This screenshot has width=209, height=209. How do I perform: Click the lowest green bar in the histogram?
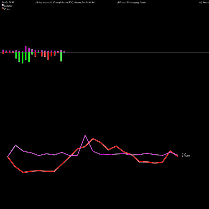pos(23,58)
